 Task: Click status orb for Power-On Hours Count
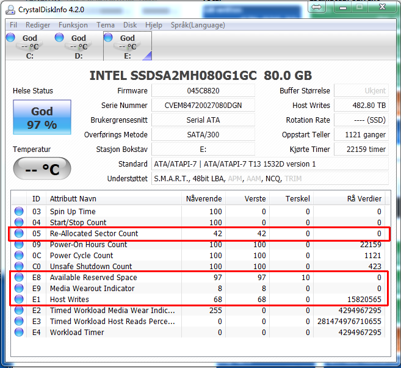coord(19,244)
